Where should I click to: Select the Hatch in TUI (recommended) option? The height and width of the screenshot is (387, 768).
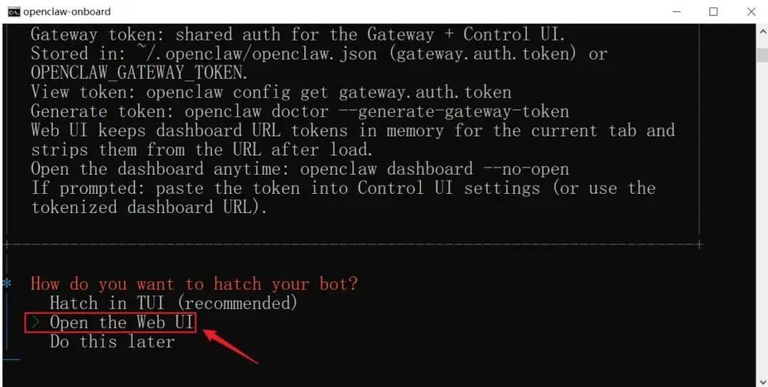174,302
